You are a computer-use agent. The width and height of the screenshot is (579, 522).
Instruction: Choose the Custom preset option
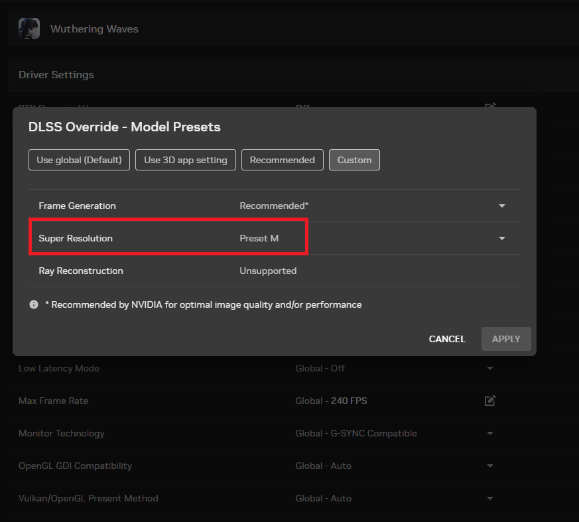coord(354,160)
